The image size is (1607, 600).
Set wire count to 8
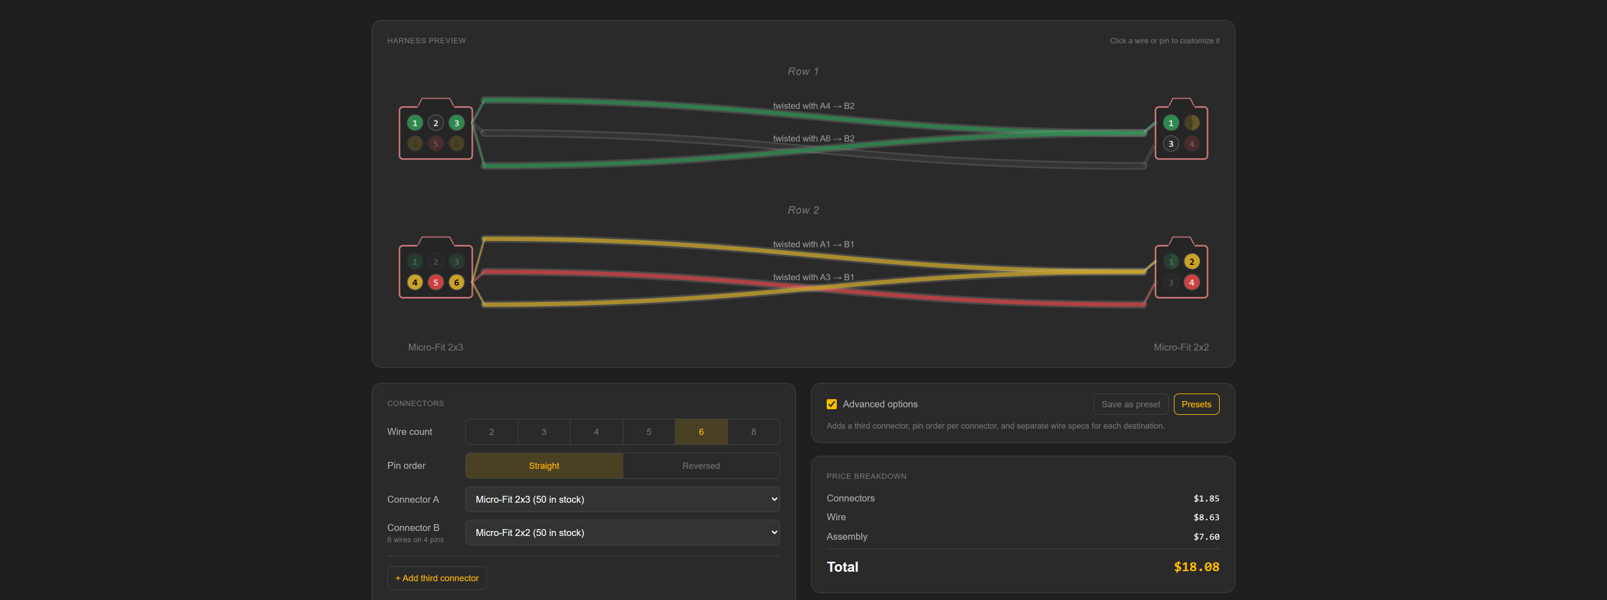753,432
